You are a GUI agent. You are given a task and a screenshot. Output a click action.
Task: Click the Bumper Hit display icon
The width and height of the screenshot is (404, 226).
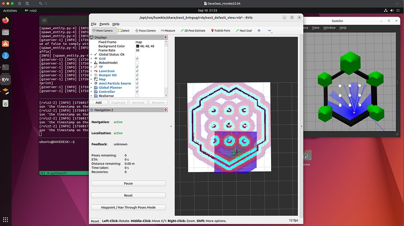pos(96,75)
